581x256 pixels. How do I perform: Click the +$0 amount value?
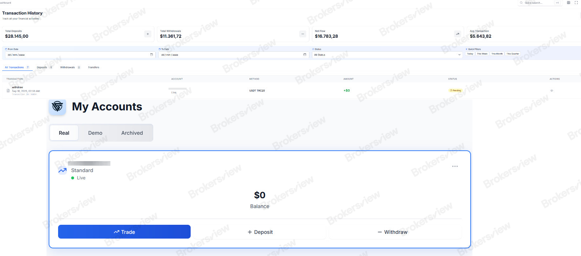(347, 90)
